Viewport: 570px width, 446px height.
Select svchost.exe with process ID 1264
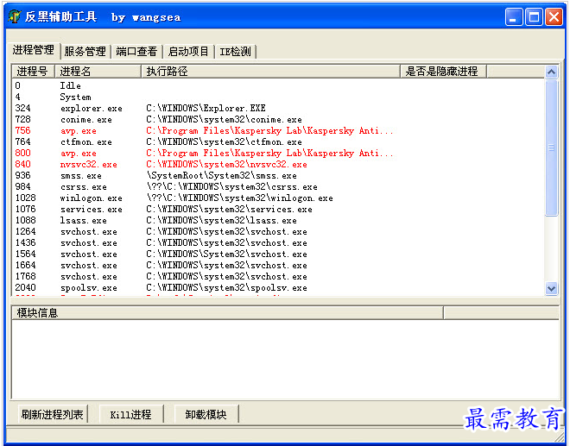click(278, 232)
